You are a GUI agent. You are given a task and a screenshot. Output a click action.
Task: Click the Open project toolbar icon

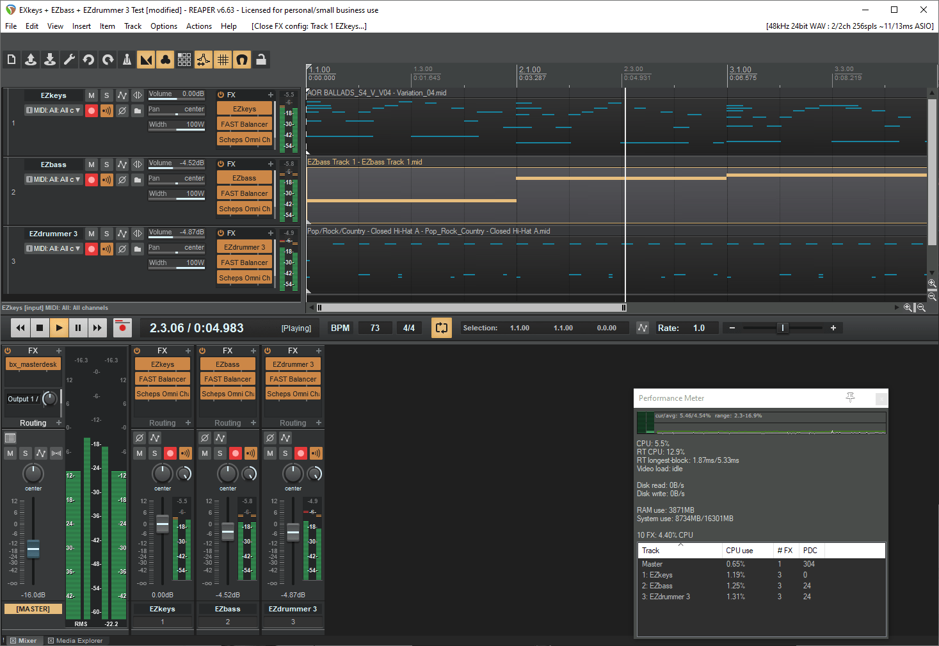[x=31, y=60]
